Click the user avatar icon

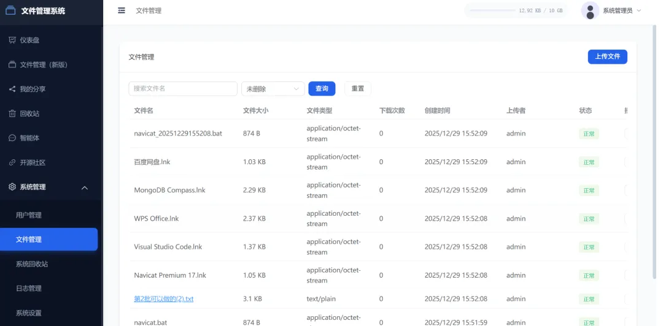coord(591,10)
